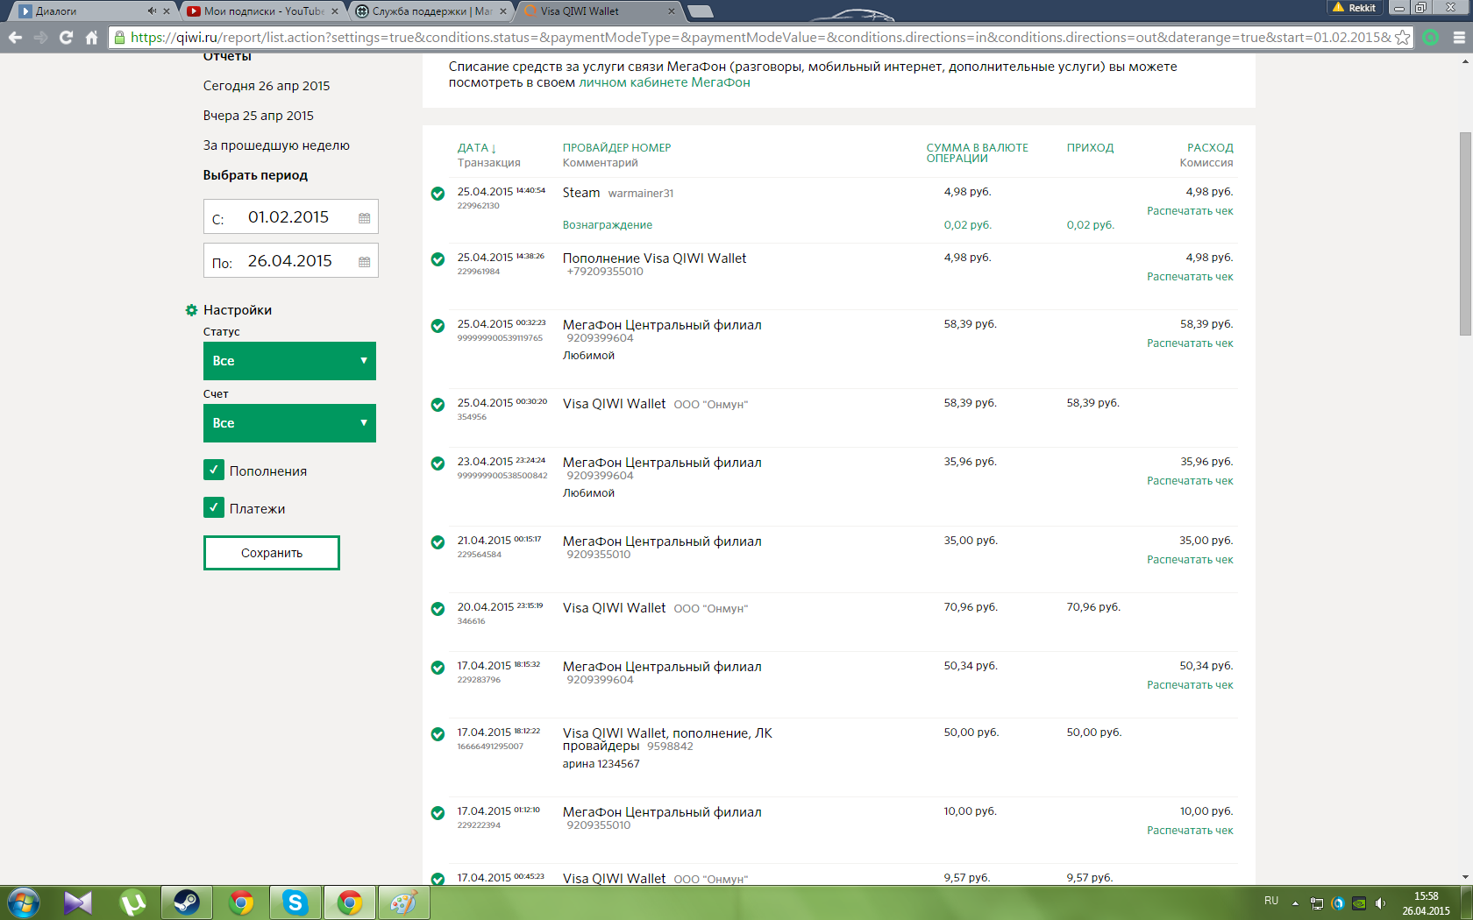Click the РАСХОД column header
1473x920 pixels.
pos(1210,148)
